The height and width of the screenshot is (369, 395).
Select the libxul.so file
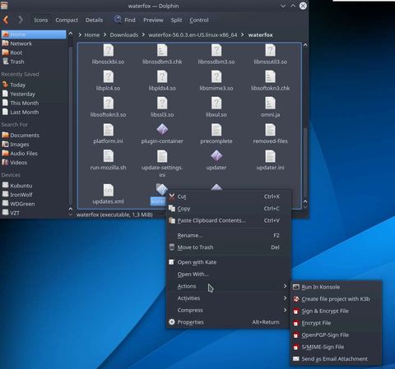click(x=216, y=108)
